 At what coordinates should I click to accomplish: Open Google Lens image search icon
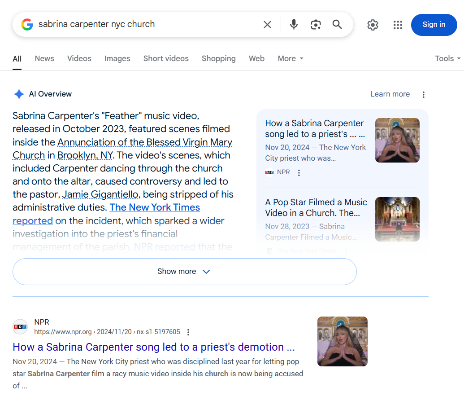pyautogui.click(x=316, y=25)
